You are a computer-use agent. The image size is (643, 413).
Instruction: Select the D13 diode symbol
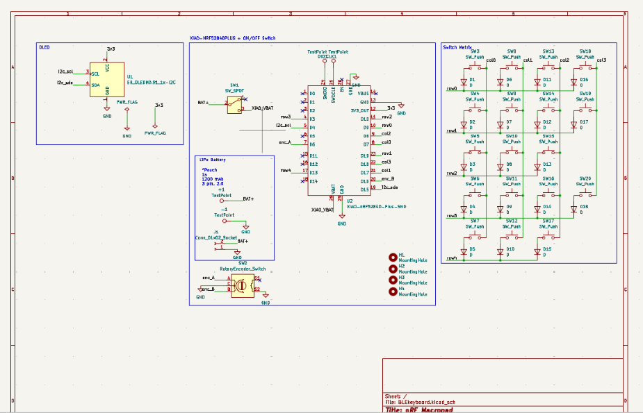tap(537, 167)
